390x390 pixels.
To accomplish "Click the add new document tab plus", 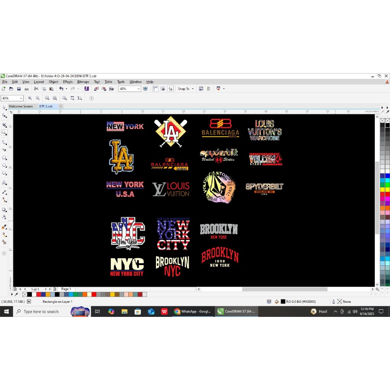I will [x=61, y=106].
